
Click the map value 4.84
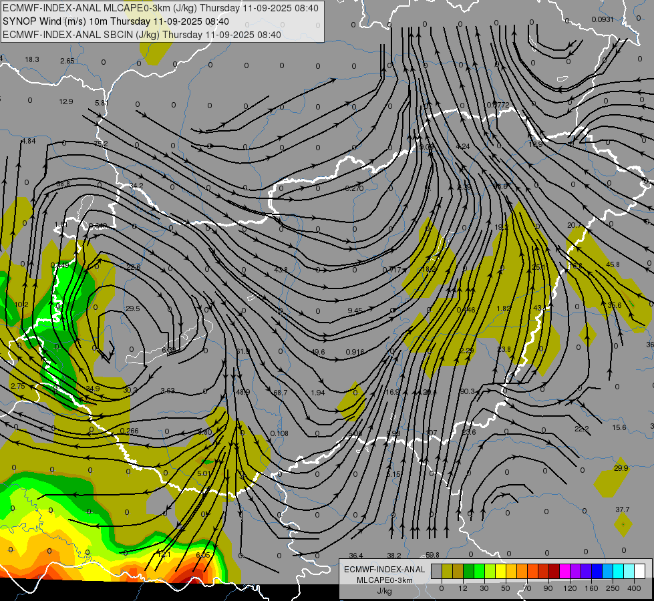pyautogui.click(x=29, y=141)
